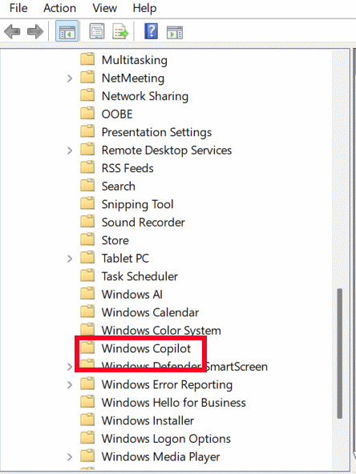Open the File menu

(18, 8)
